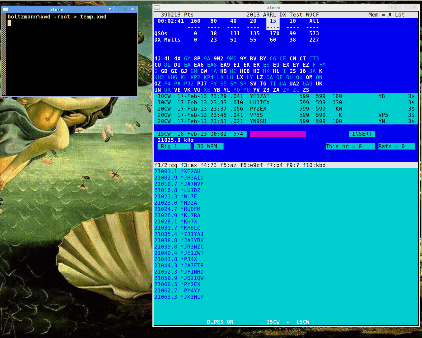The image size is (422, 338).
Task: Select the 160 meter band column header
Action: (x=196, y=21)
